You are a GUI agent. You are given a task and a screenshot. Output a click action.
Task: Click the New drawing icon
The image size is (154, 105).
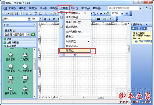(5, 14)
